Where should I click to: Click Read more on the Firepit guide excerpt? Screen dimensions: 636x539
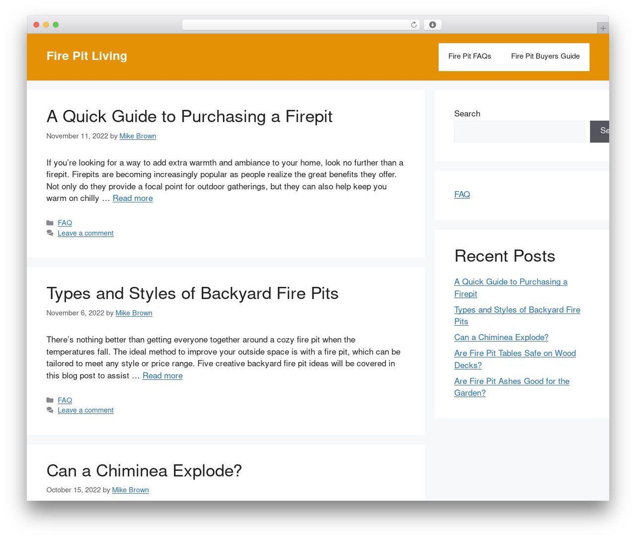click(x=133, y=198)
